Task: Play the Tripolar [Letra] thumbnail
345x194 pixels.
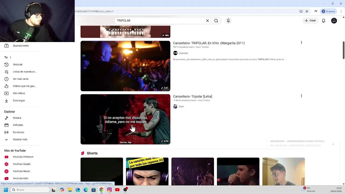Action: click(x=125, y=119)
